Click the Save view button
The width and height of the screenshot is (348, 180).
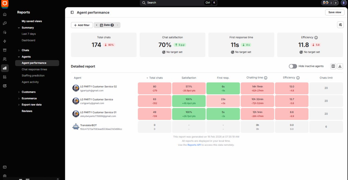tap(335, 12)
